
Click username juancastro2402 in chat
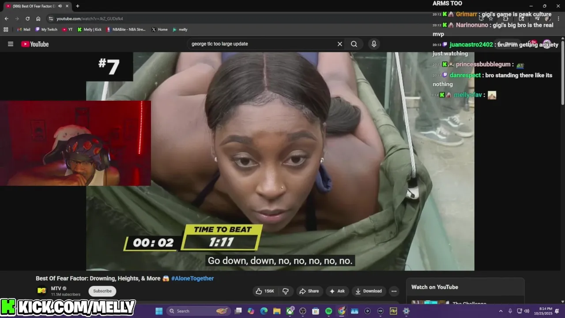tap(471, 45)
